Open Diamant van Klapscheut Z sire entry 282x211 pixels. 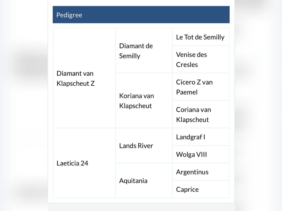point(75,78)
